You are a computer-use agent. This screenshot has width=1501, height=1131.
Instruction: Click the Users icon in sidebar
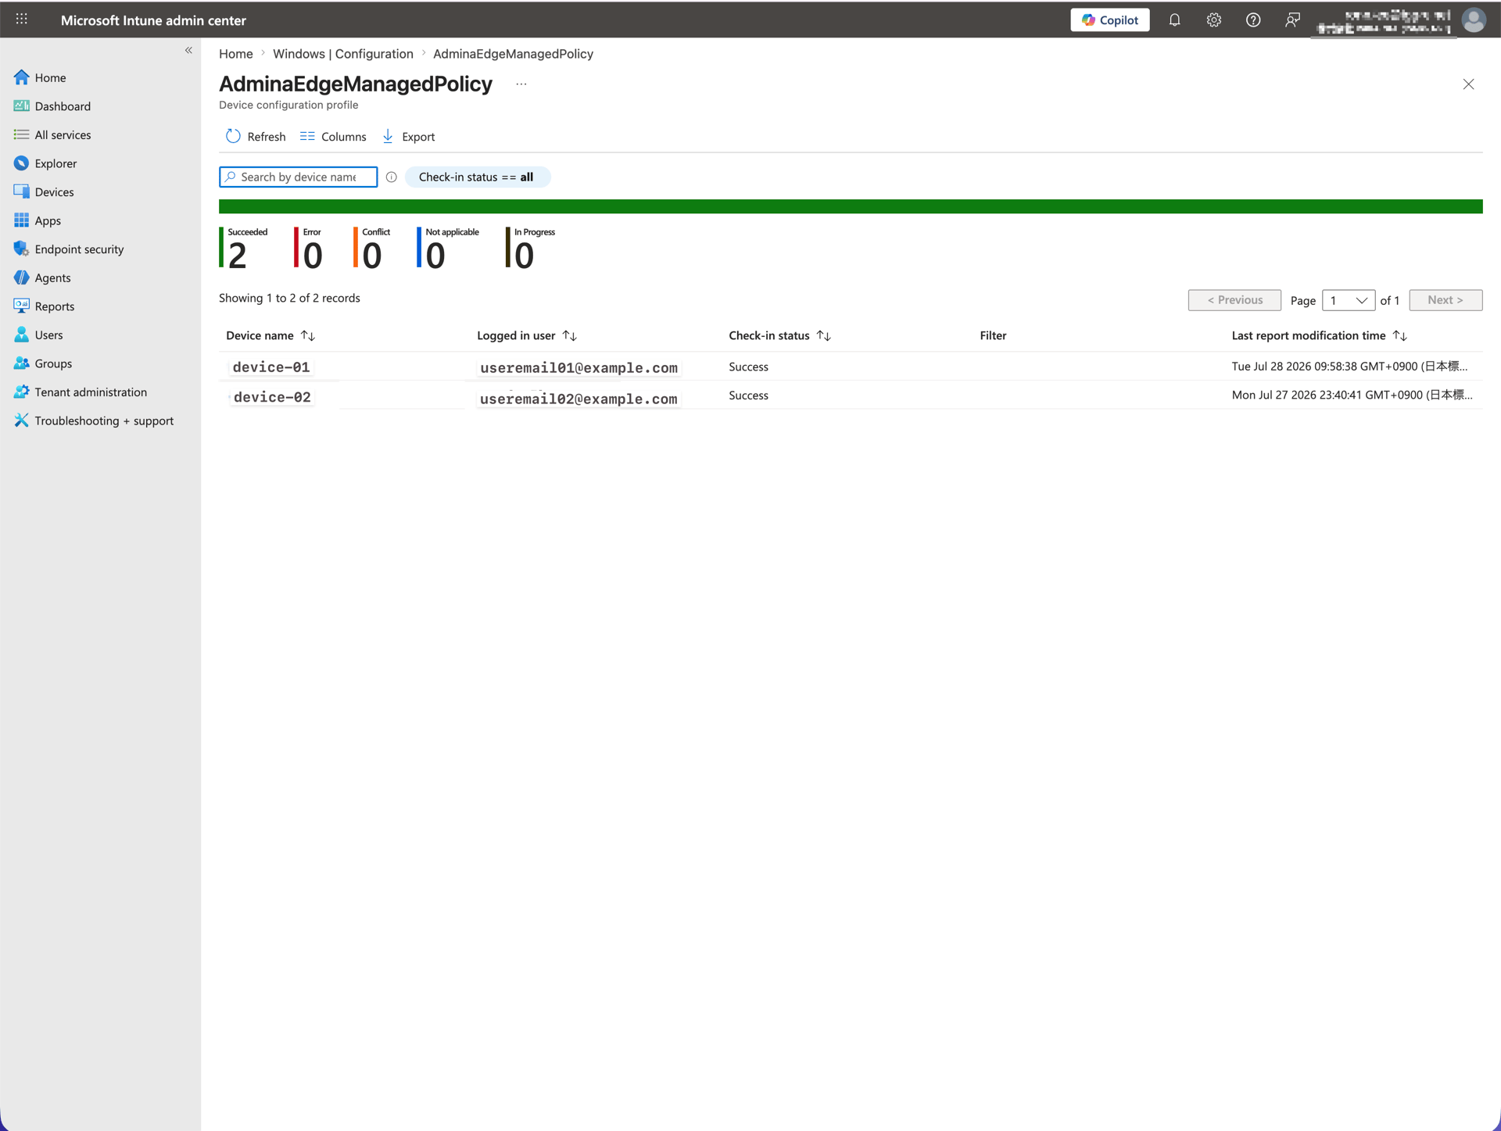point(21,335)
